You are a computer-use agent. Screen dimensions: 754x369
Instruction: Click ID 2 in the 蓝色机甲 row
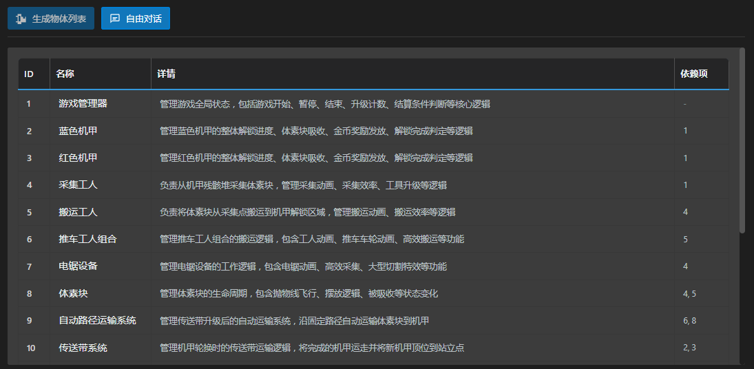[x=29, y=131]
